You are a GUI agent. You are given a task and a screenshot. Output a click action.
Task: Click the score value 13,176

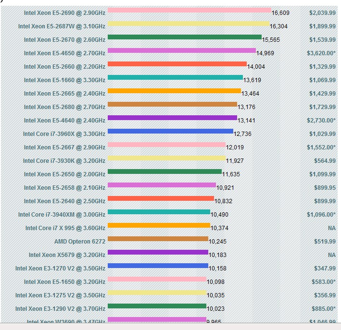point(246,107)
